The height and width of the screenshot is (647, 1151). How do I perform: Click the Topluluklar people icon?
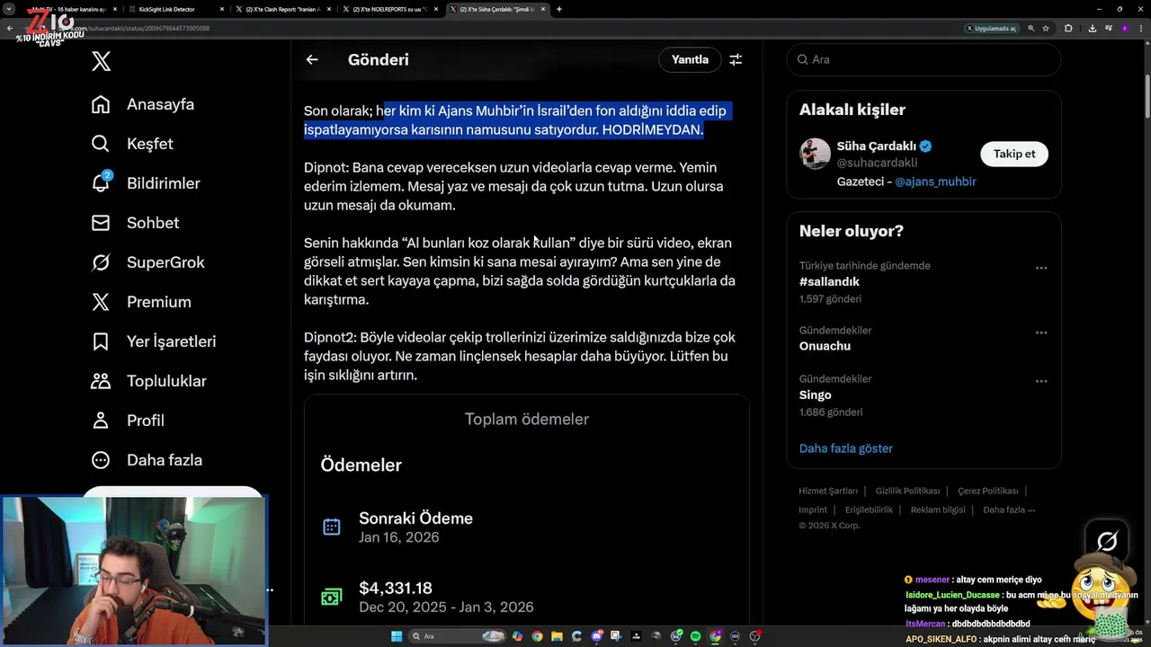(x=101, y=381)
